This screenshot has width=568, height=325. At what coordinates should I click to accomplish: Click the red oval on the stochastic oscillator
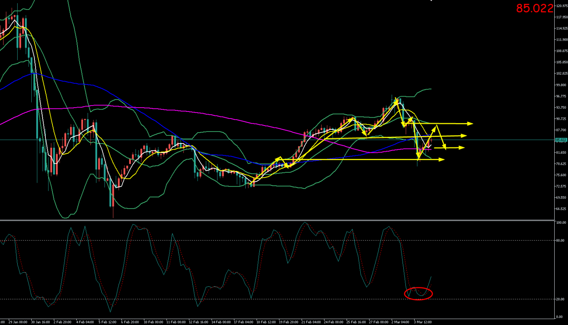pyautogui.click(x=418, y=293)
